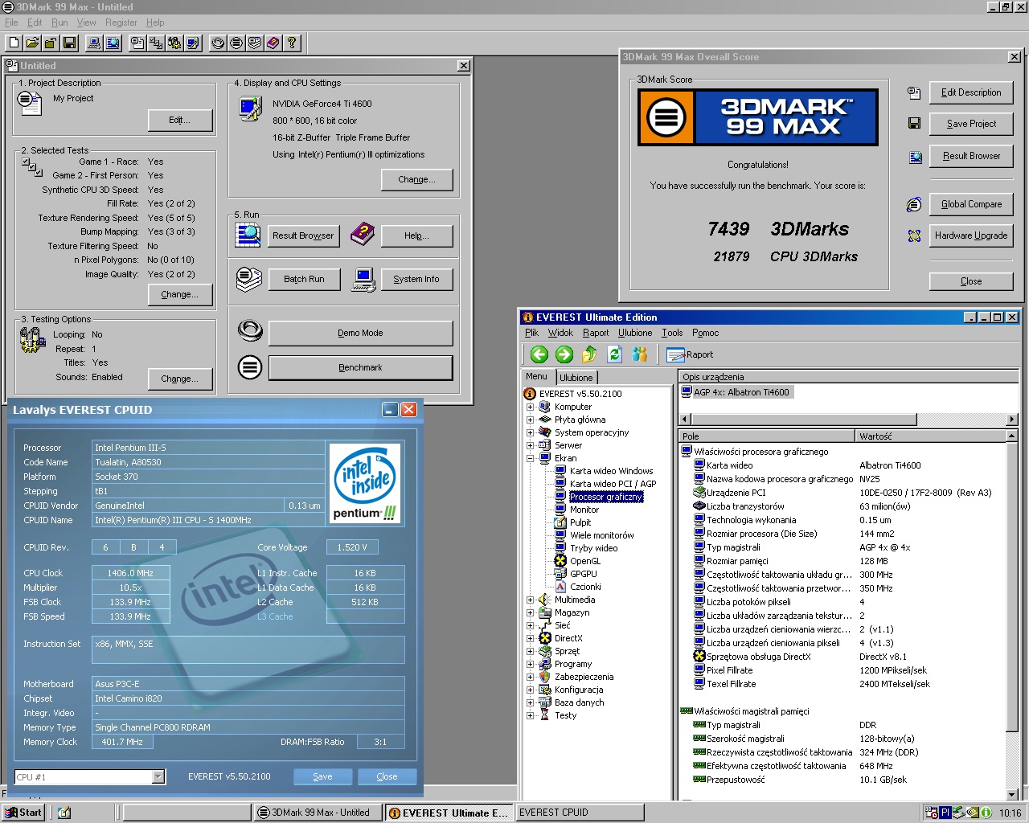This screenshot has width=1029, height=823.
Task: Click the Start button on the taskbar
Action: coord(23,813)
